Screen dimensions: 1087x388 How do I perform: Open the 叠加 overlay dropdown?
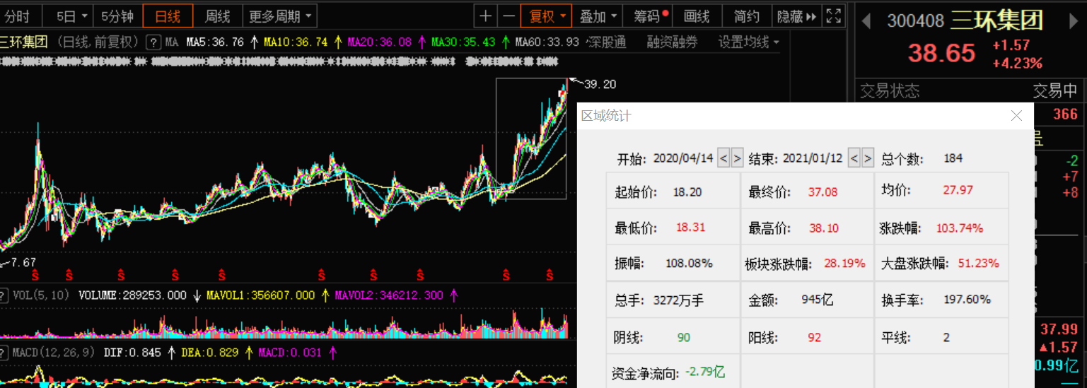tap(598, 16)
